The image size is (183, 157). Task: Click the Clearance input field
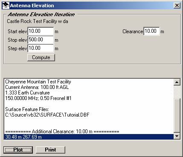[x=151, y=31]
